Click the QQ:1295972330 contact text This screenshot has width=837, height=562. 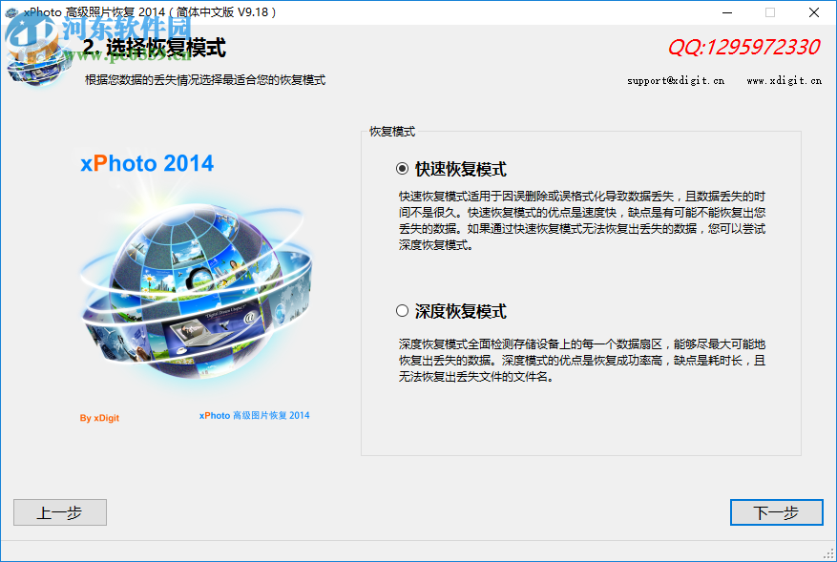coord(743,48)
